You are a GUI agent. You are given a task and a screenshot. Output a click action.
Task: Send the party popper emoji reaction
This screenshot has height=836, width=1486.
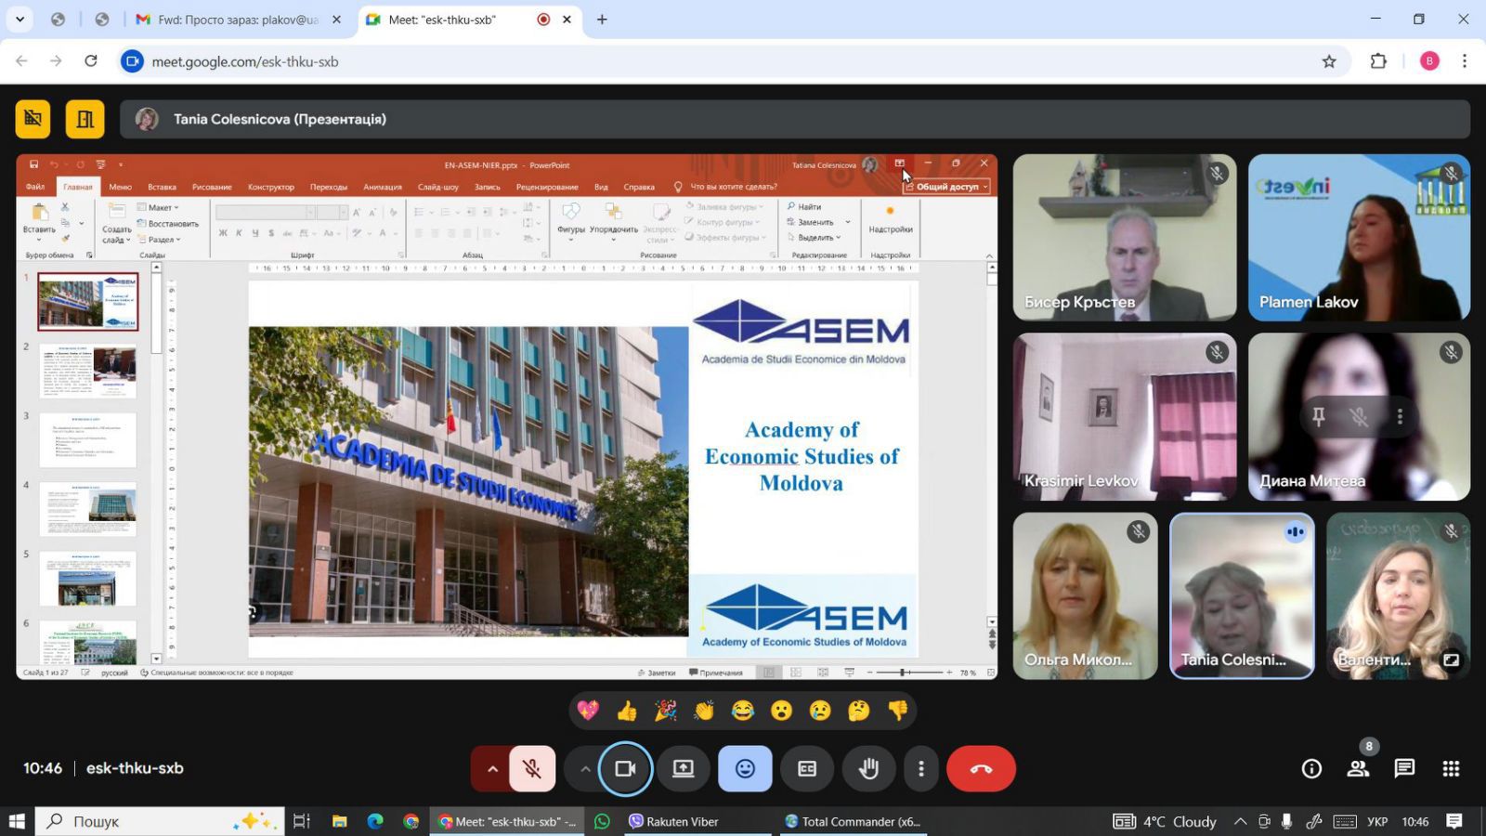[x=666, y=711]
